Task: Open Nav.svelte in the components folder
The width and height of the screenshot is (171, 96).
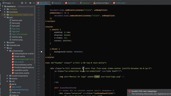Action: coord(19,62)
